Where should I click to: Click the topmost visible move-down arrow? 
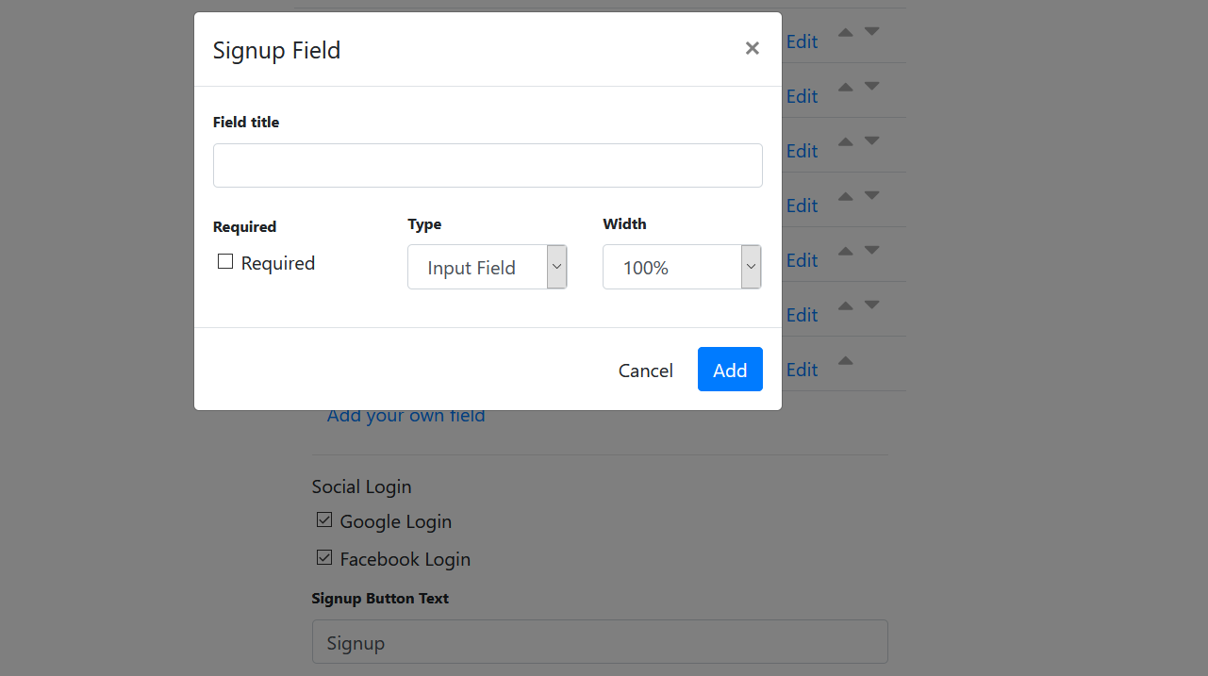coord(872,31)
